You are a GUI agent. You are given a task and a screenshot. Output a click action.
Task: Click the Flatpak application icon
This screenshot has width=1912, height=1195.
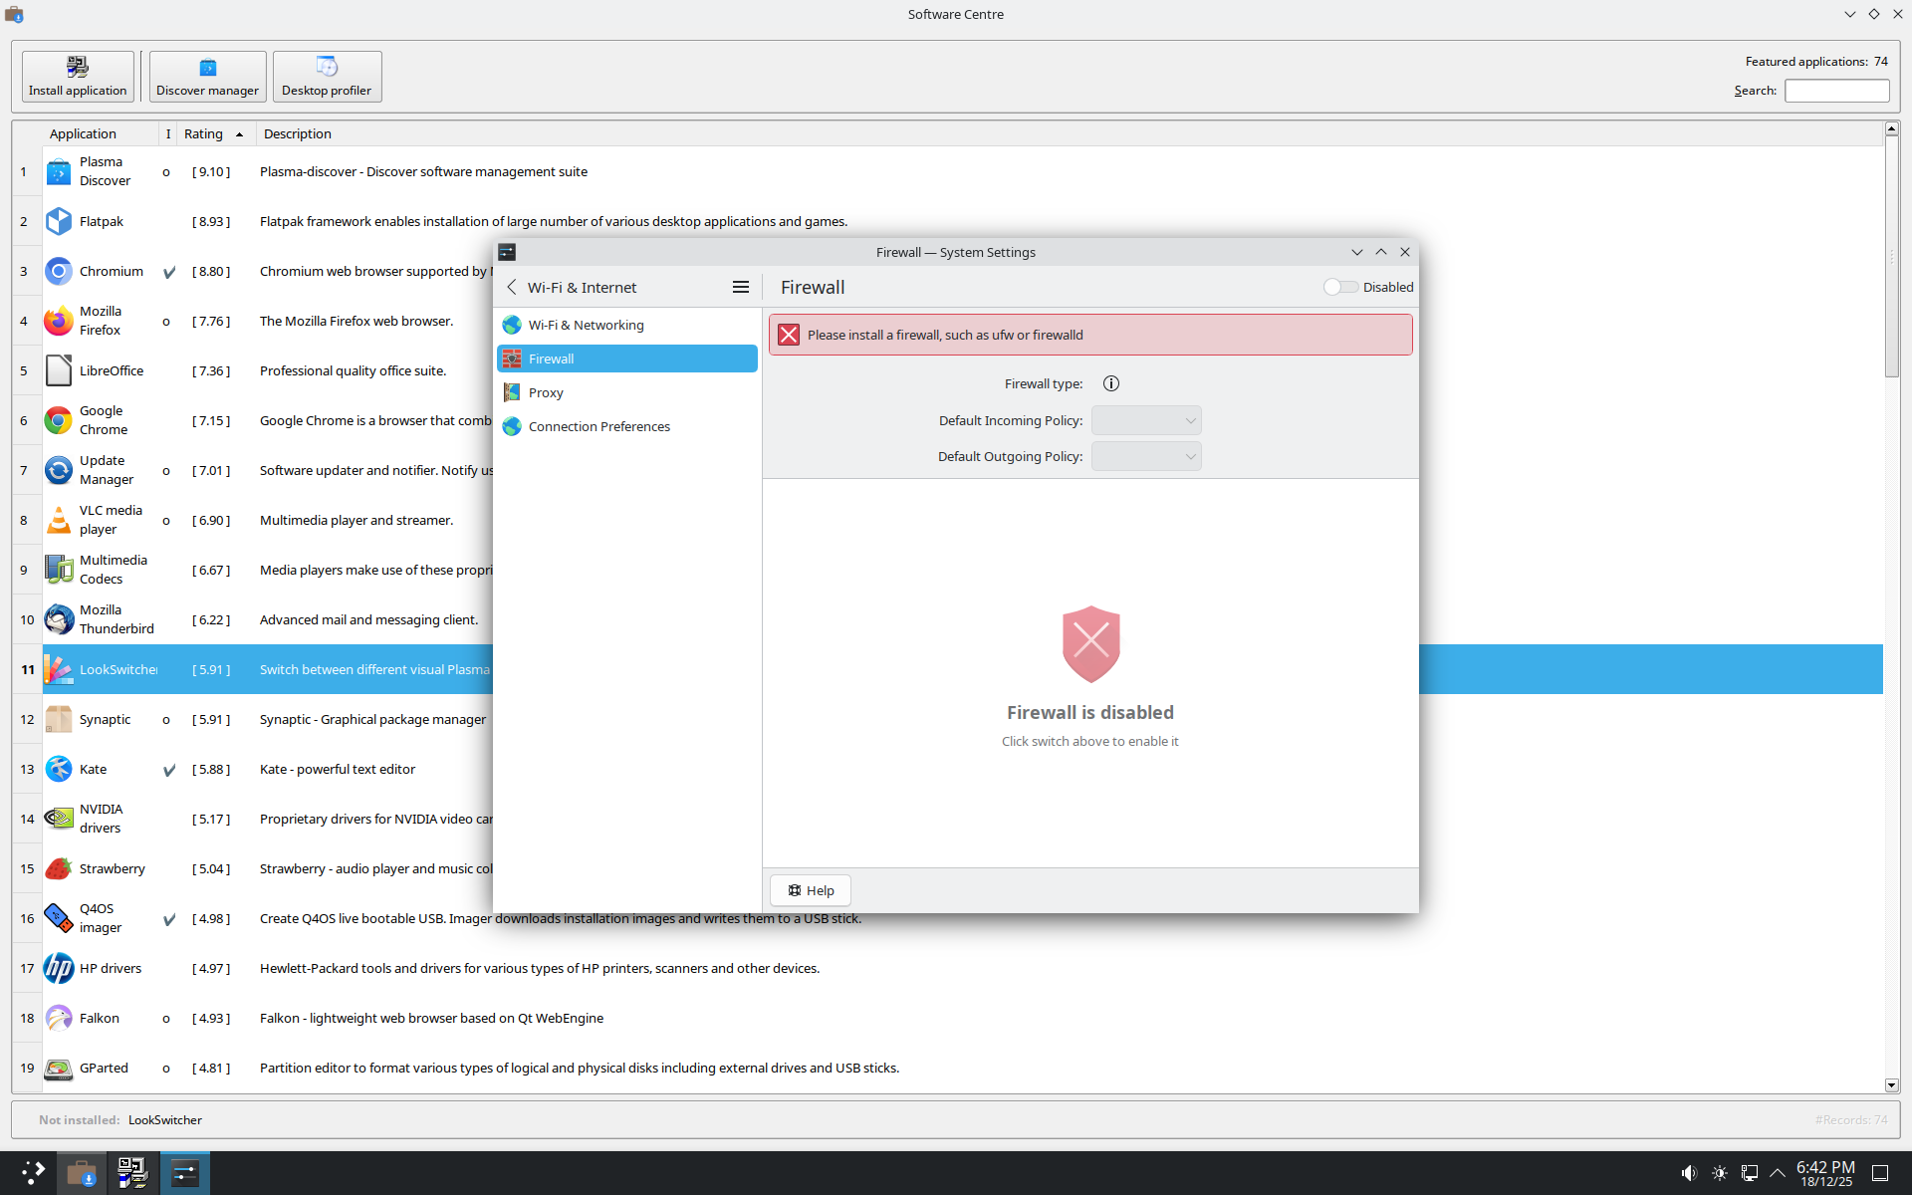59,221
